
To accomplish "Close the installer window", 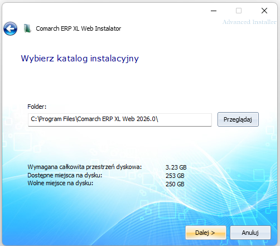I will tap(264, 11).
